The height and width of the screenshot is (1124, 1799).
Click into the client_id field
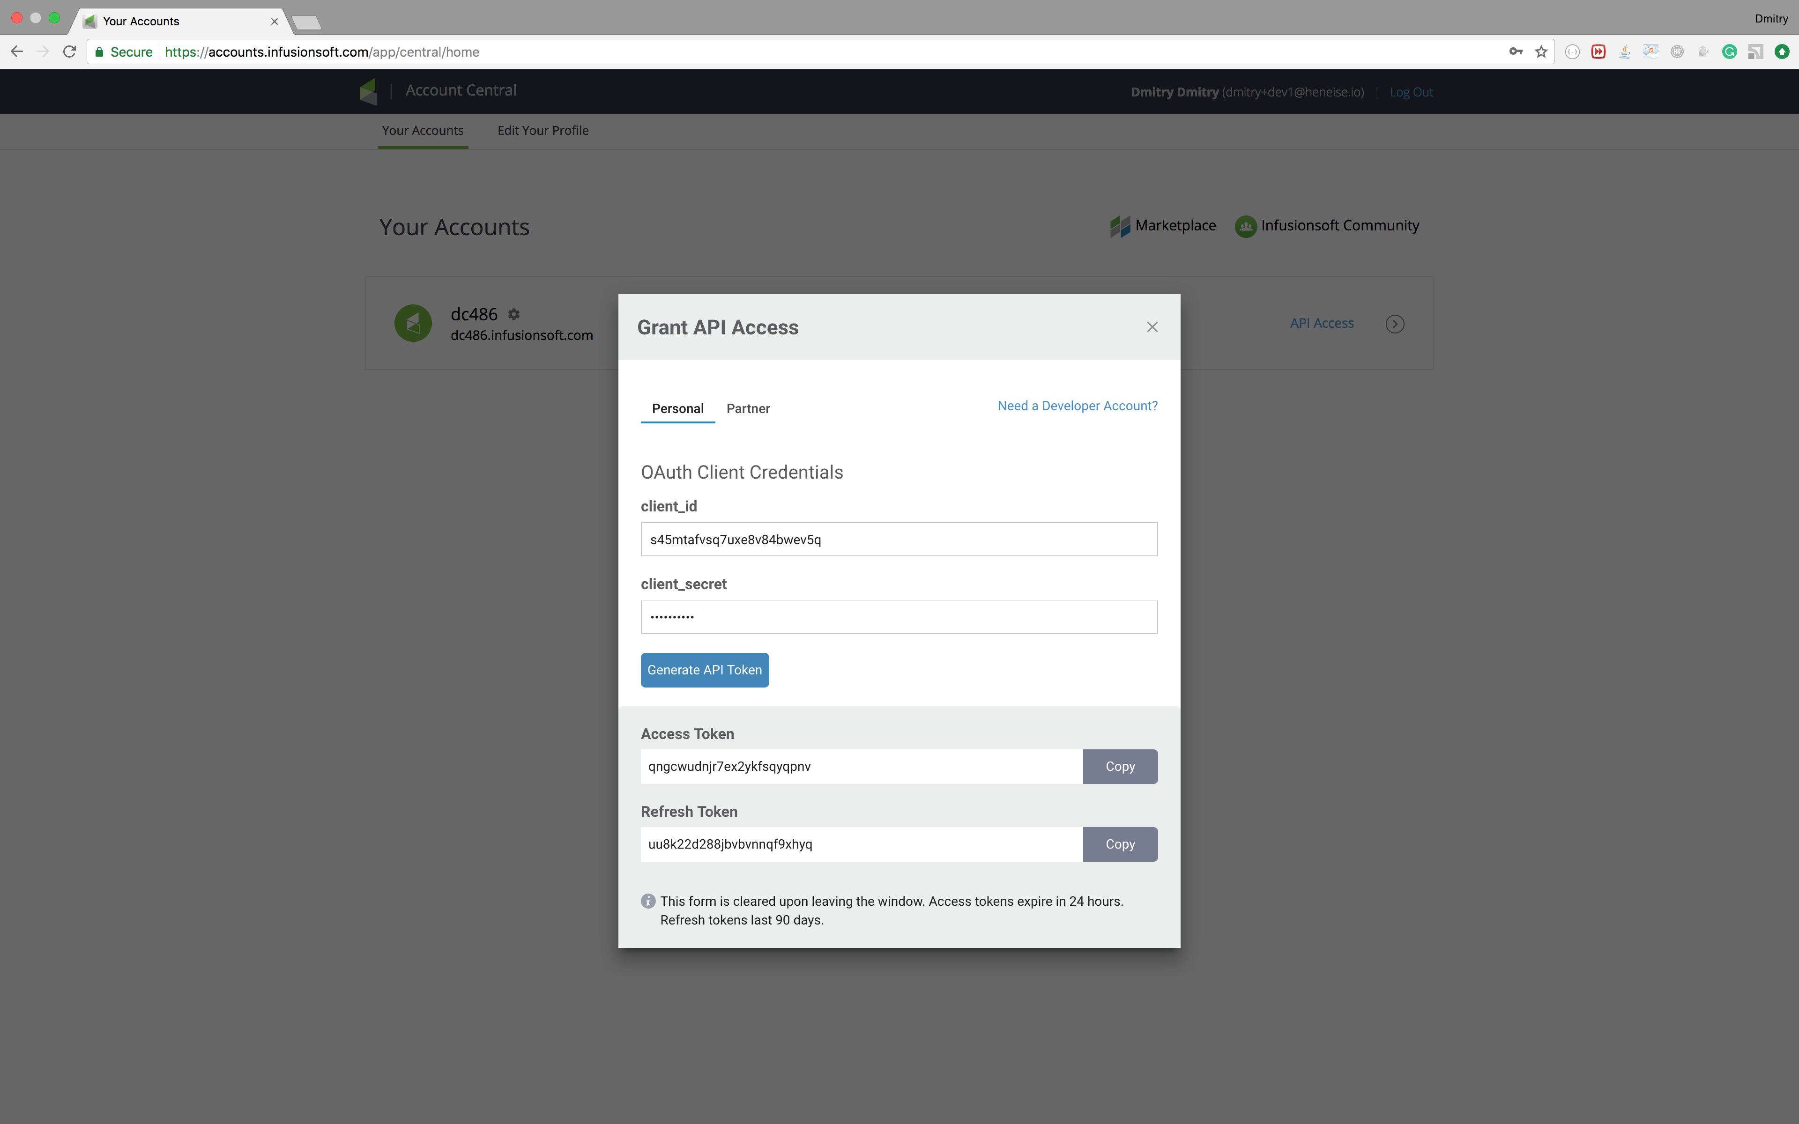point(899,540)
